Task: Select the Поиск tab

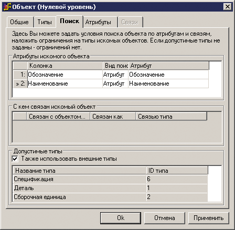Action: tap(69, 22)
